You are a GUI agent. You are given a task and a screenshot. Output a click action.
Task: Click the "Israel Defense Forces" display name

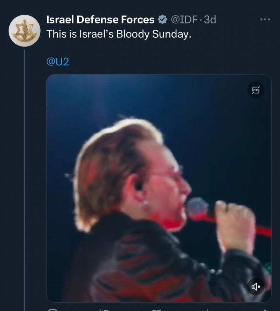pos(100,20)
